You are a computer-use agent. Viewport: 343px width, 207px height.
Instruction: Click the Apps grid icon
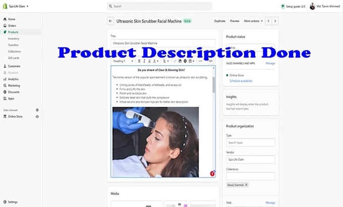[5, 99]
